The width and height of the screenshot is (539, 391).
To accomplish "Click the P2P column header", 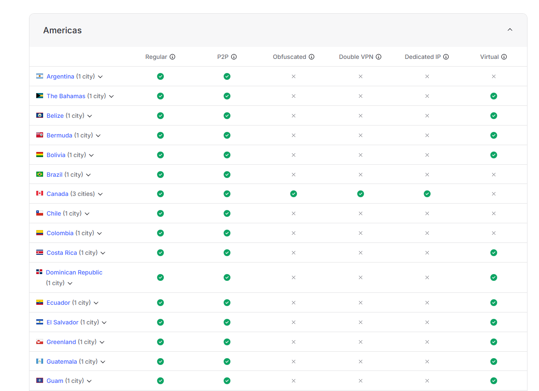I will click(x=223, y=57).
